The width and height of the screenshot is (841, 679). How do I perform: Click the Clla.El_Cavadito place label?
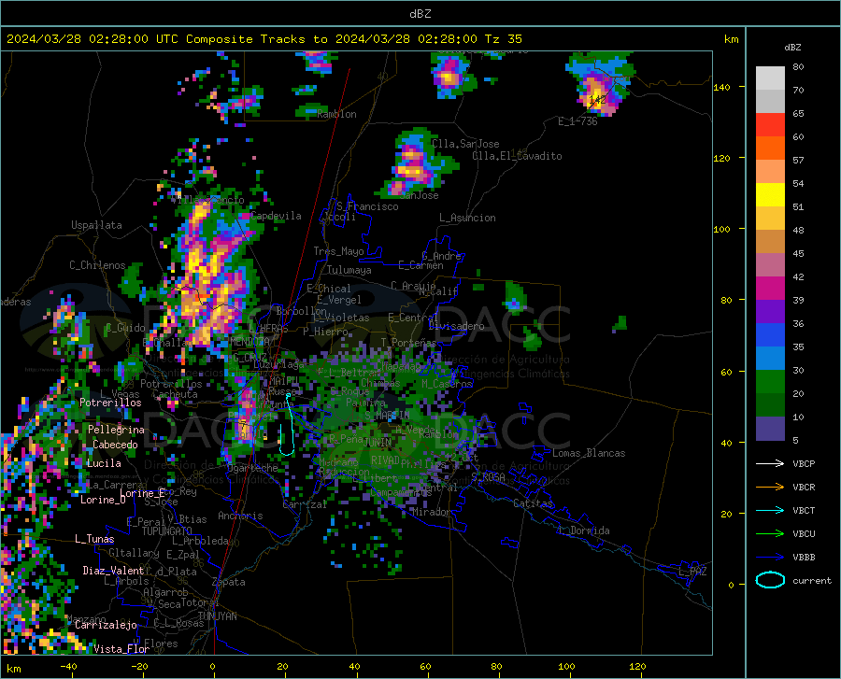click(517, 156)
